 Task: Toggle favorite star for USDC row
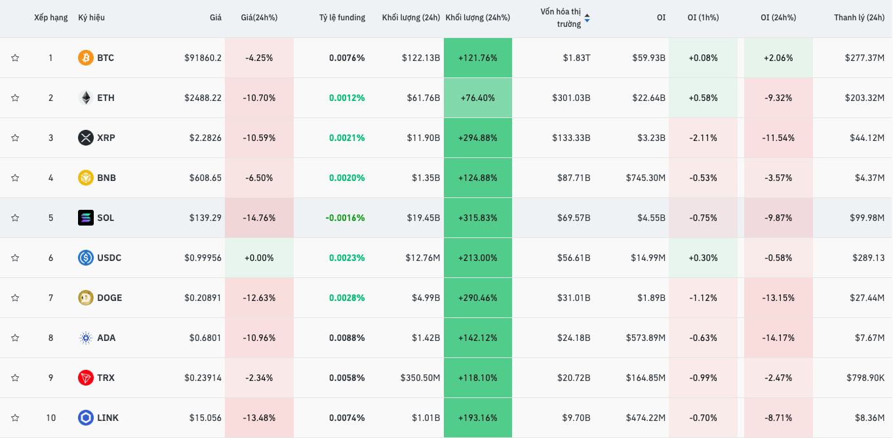coord(15,258)
